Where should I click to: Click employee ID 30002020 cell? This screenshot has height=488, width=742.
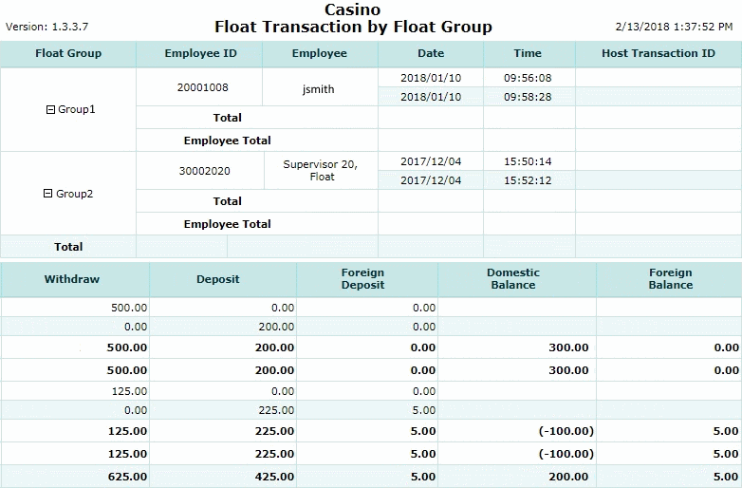pyautogui.click(x=204, y=171)
